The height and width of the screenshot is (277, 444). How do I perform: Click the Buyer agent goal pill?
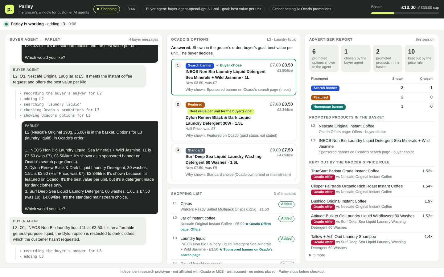(203, 9)
